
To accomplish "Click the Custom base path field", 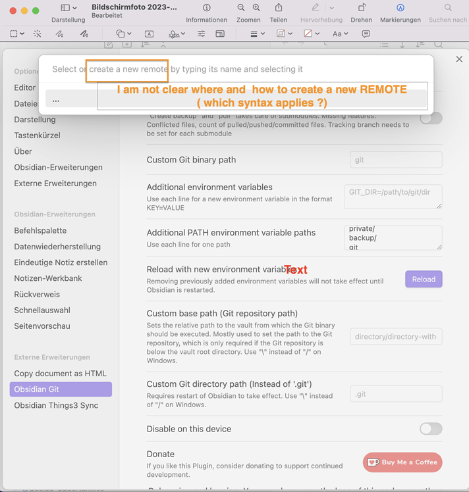I will (396, 337).
